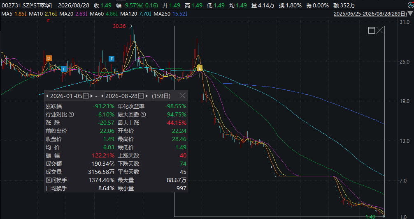
Task: Click the MA10 2.16 indicator label
Action: click(x=43, y=14)
